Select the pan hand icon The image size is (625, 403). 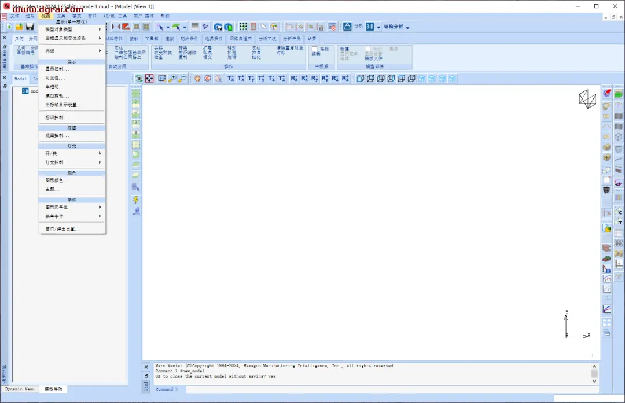point(197,79)
